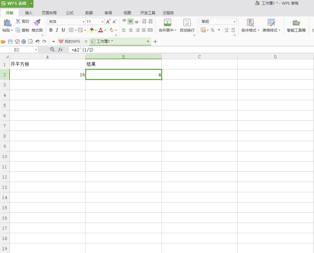Select cell A2 containing 16
Viewport: 314px width, 253px height.
point(47,75)
